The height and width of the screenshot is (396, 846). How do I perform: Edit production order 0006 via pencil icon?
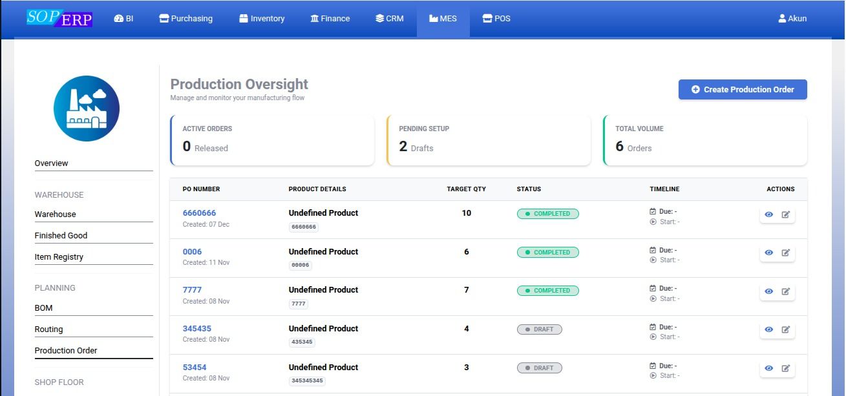(787, 253)
